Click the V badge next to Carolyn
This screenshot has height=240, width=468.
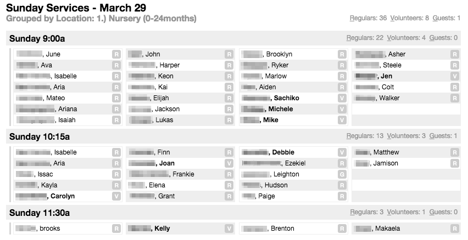tap(116, 196)
